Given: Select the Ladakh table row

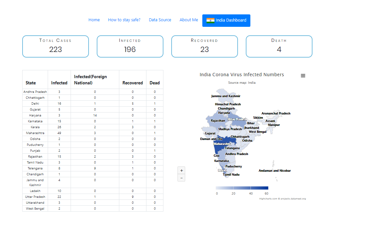Looking at the screenshot, I should coord(93,191).
